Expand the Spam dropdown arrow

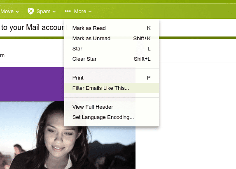pyautogui.click(x=54, y=11)
